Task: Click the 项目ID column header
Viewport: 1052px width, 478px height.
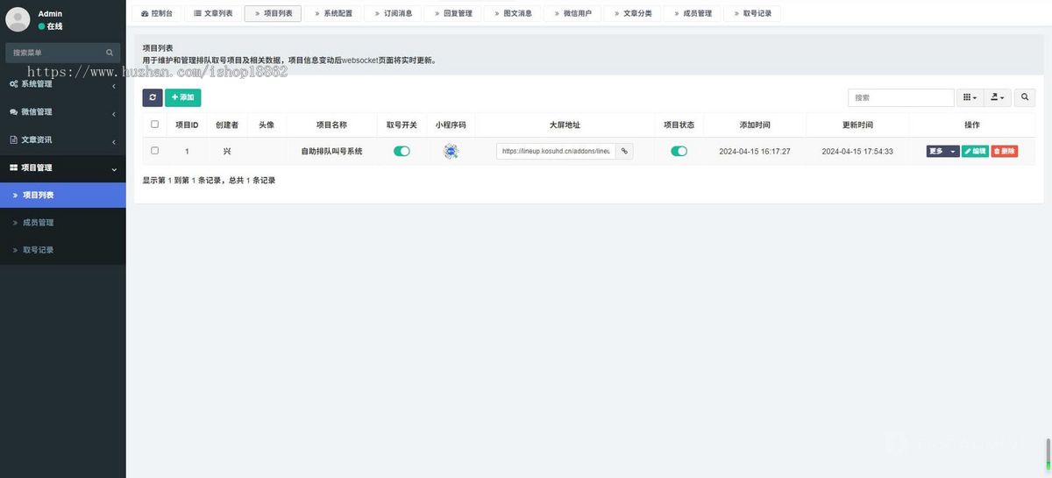Action: pyautogui.click(x=187, y=125)
